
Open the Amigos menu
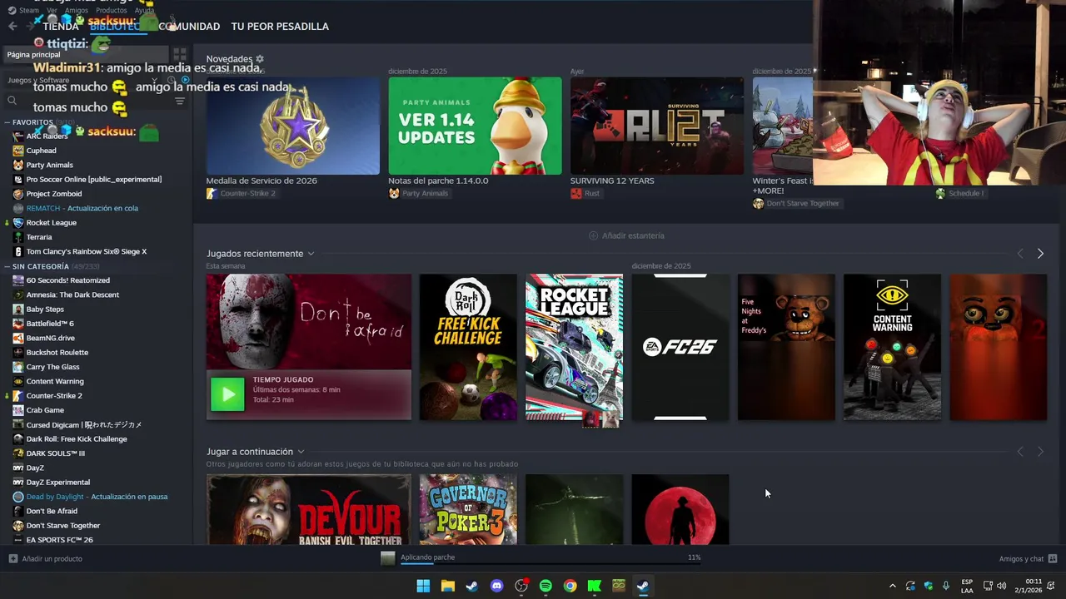76,10
